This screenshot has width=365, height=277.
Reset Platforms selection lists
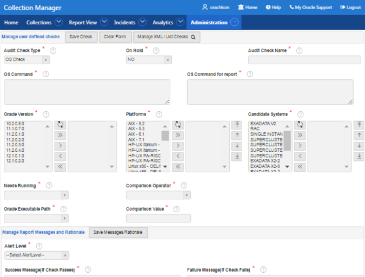click(178, 125)
